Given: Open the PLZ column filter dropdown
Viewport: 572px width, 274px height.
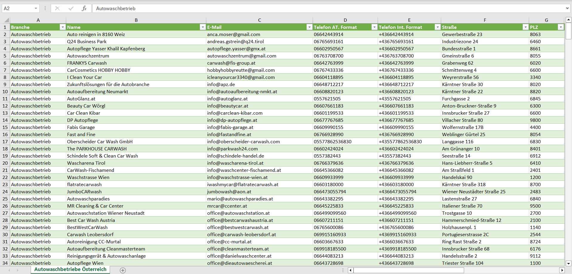Looking at the screenshot, I should (x=561, y=27).
